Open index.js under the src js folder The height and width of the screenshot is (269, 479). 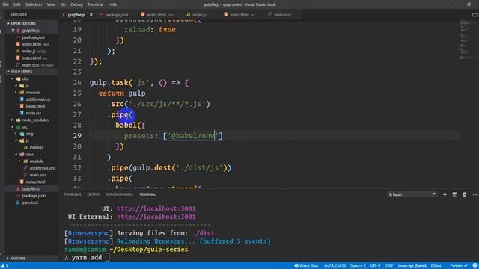pyautogui.click(x=37, y=148)
